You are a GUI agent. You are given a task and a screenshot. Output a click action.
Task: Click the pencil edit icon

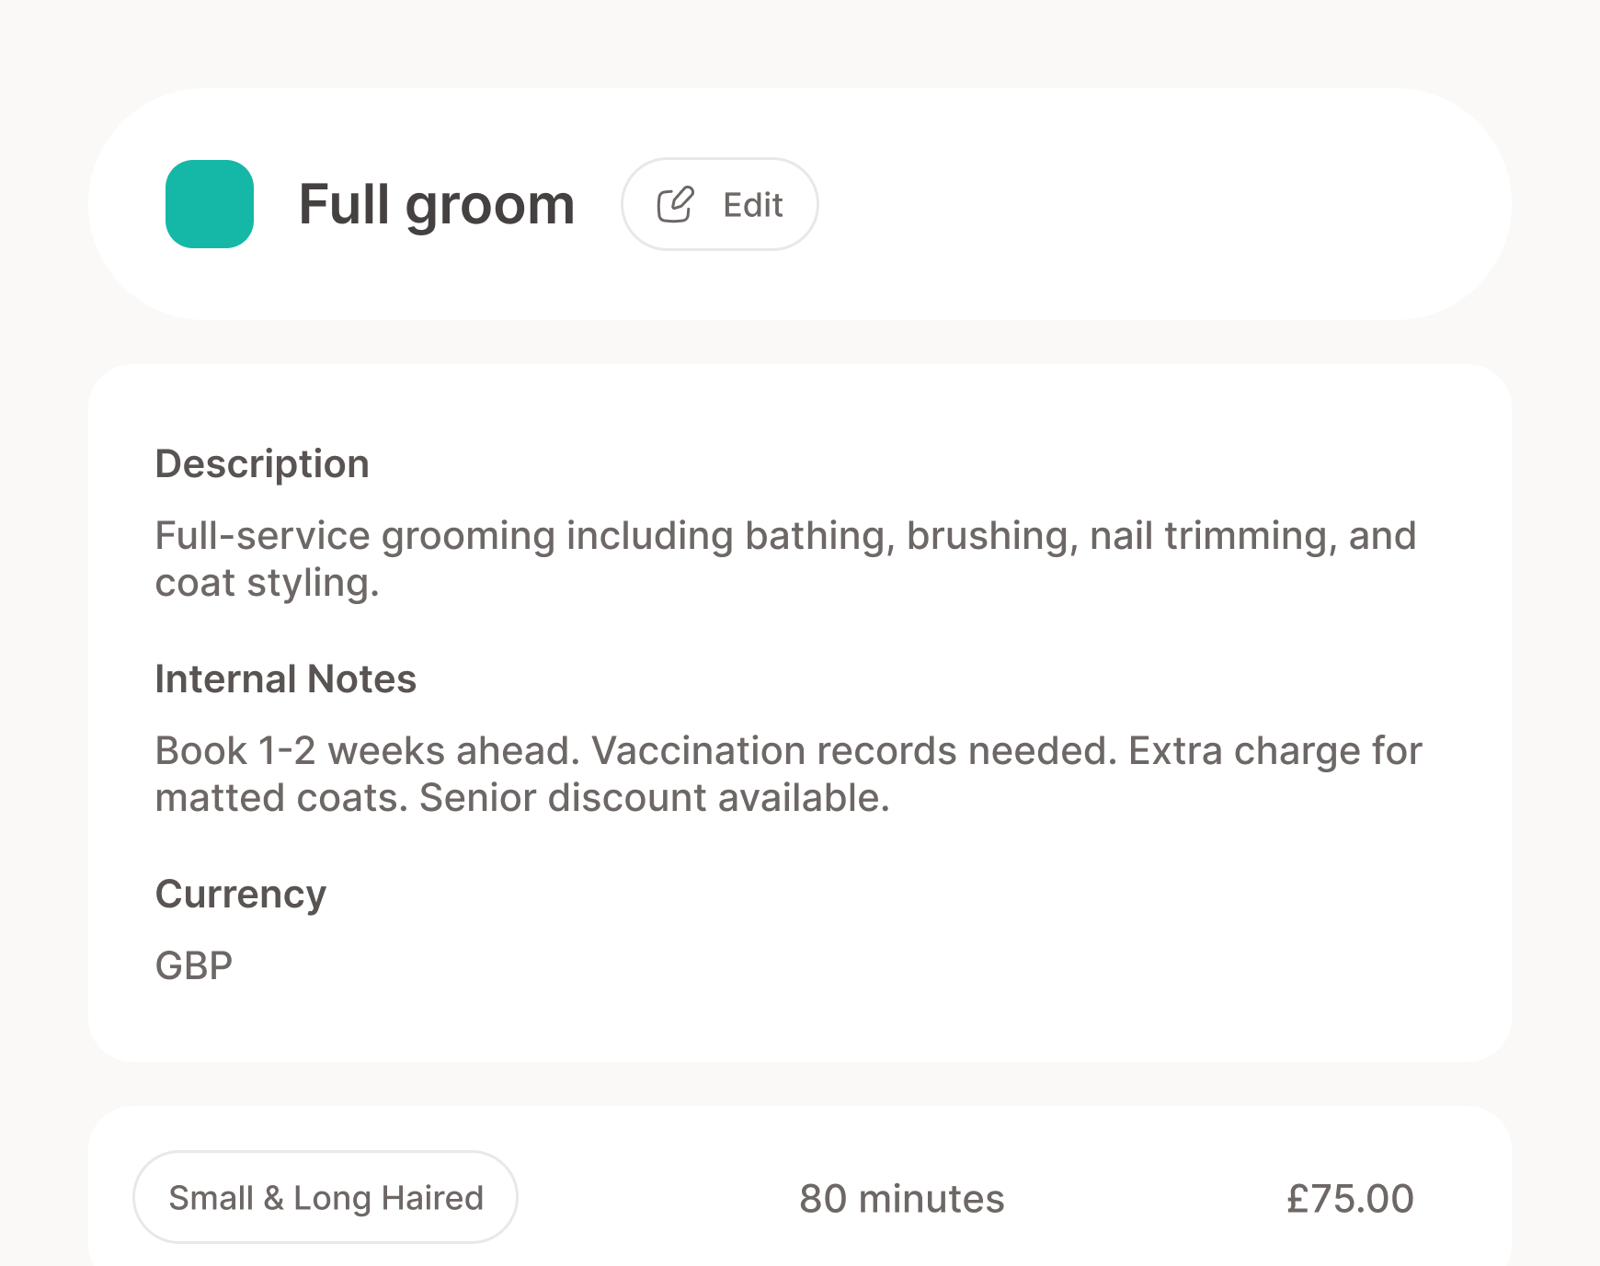click(x=675, y=204)
